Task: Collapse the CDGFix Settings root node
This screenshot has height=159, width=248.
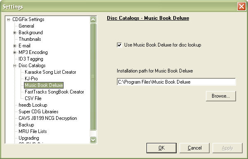Action: (9, 20)
